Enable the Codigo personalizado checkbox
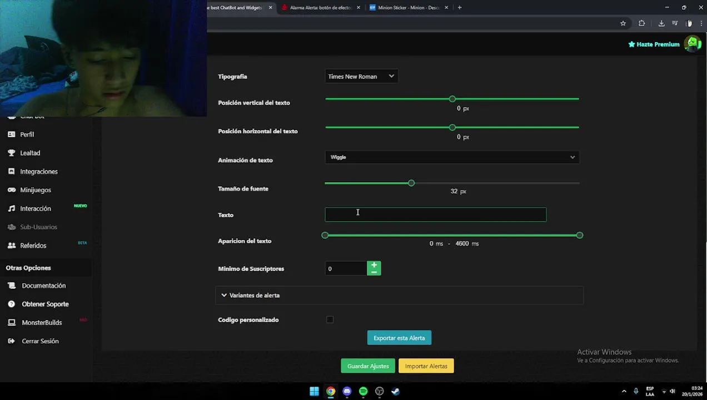This screenshot has width=707, height=400. click(x=330, y=319)
